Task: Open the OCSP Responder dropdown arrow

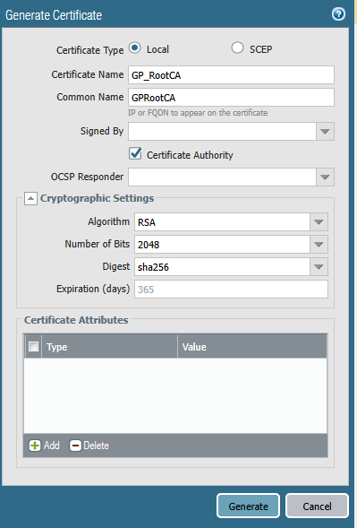Action: point(325,177)
